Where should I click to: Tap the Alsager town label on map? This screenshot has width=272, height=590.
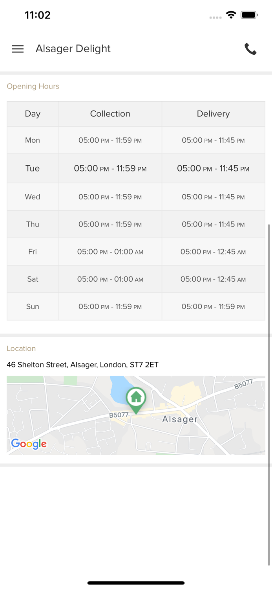[x=180, y=419]
